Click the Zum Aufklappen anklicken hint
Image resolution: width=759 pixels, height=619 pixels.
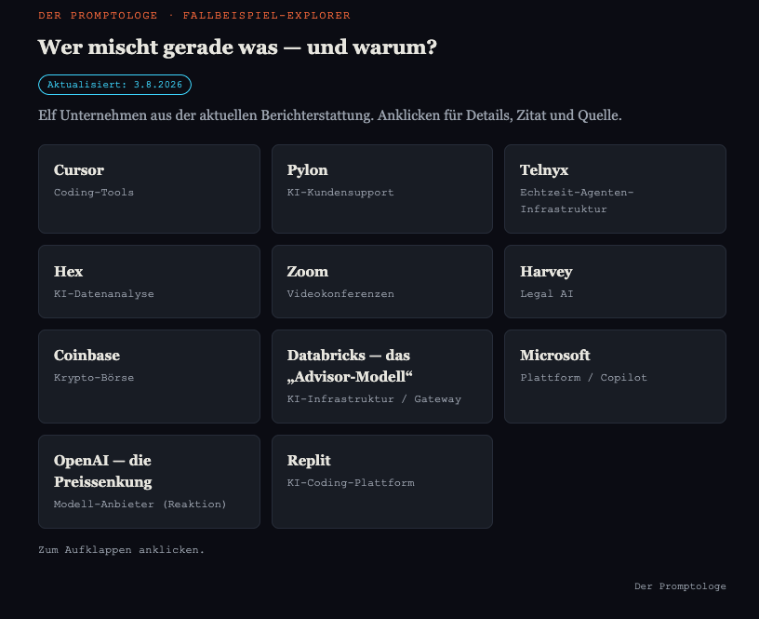click(x=122, y=550)
